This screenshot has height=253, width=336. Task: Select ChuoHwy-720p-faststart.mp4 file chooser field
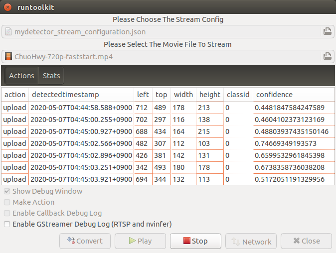[168, 56]
